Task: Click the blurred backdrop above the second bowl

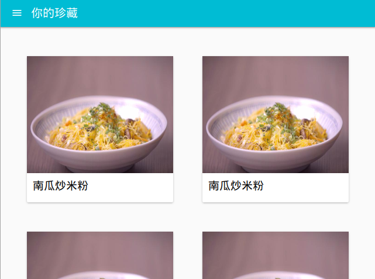Action: [x=276, y=75]
